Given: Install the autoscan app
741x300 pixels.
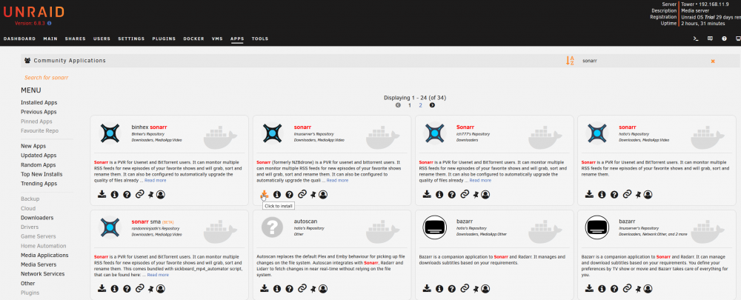Looking at the screenshot, I should click(x=265, y=289).
